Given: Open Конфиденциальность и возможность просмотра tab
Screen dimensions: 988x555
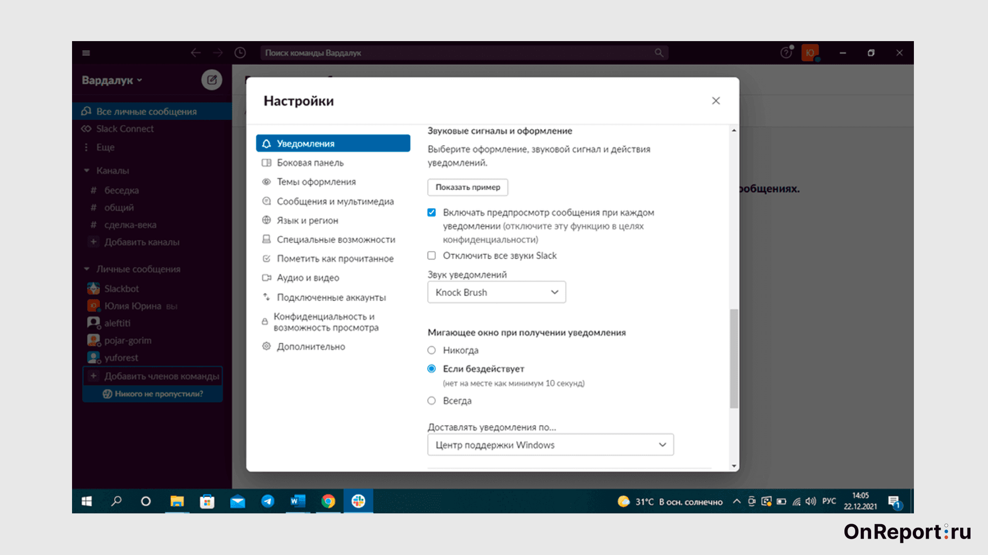Looking at the screenshot, I should click(333, 322).
